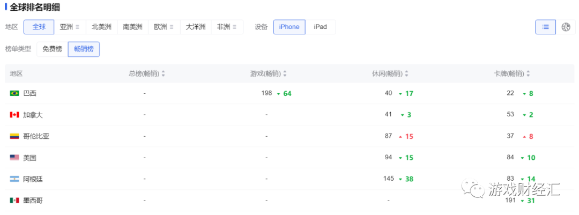Screen dimensions: 579x215
Task: Click the Colombia flag icon
Action: [x=14, y=136]
